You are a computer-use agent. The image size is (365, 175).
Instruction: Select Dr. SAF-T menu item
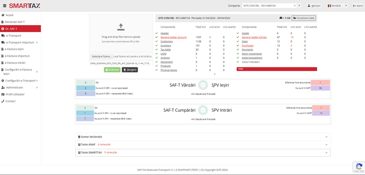(20, 29)
